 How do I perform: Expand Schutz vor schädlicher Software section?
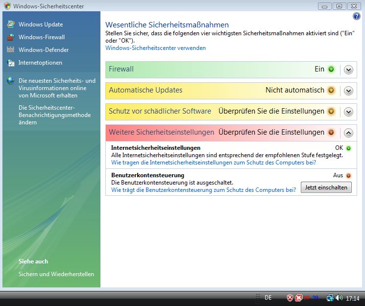(x=348, y=112)
